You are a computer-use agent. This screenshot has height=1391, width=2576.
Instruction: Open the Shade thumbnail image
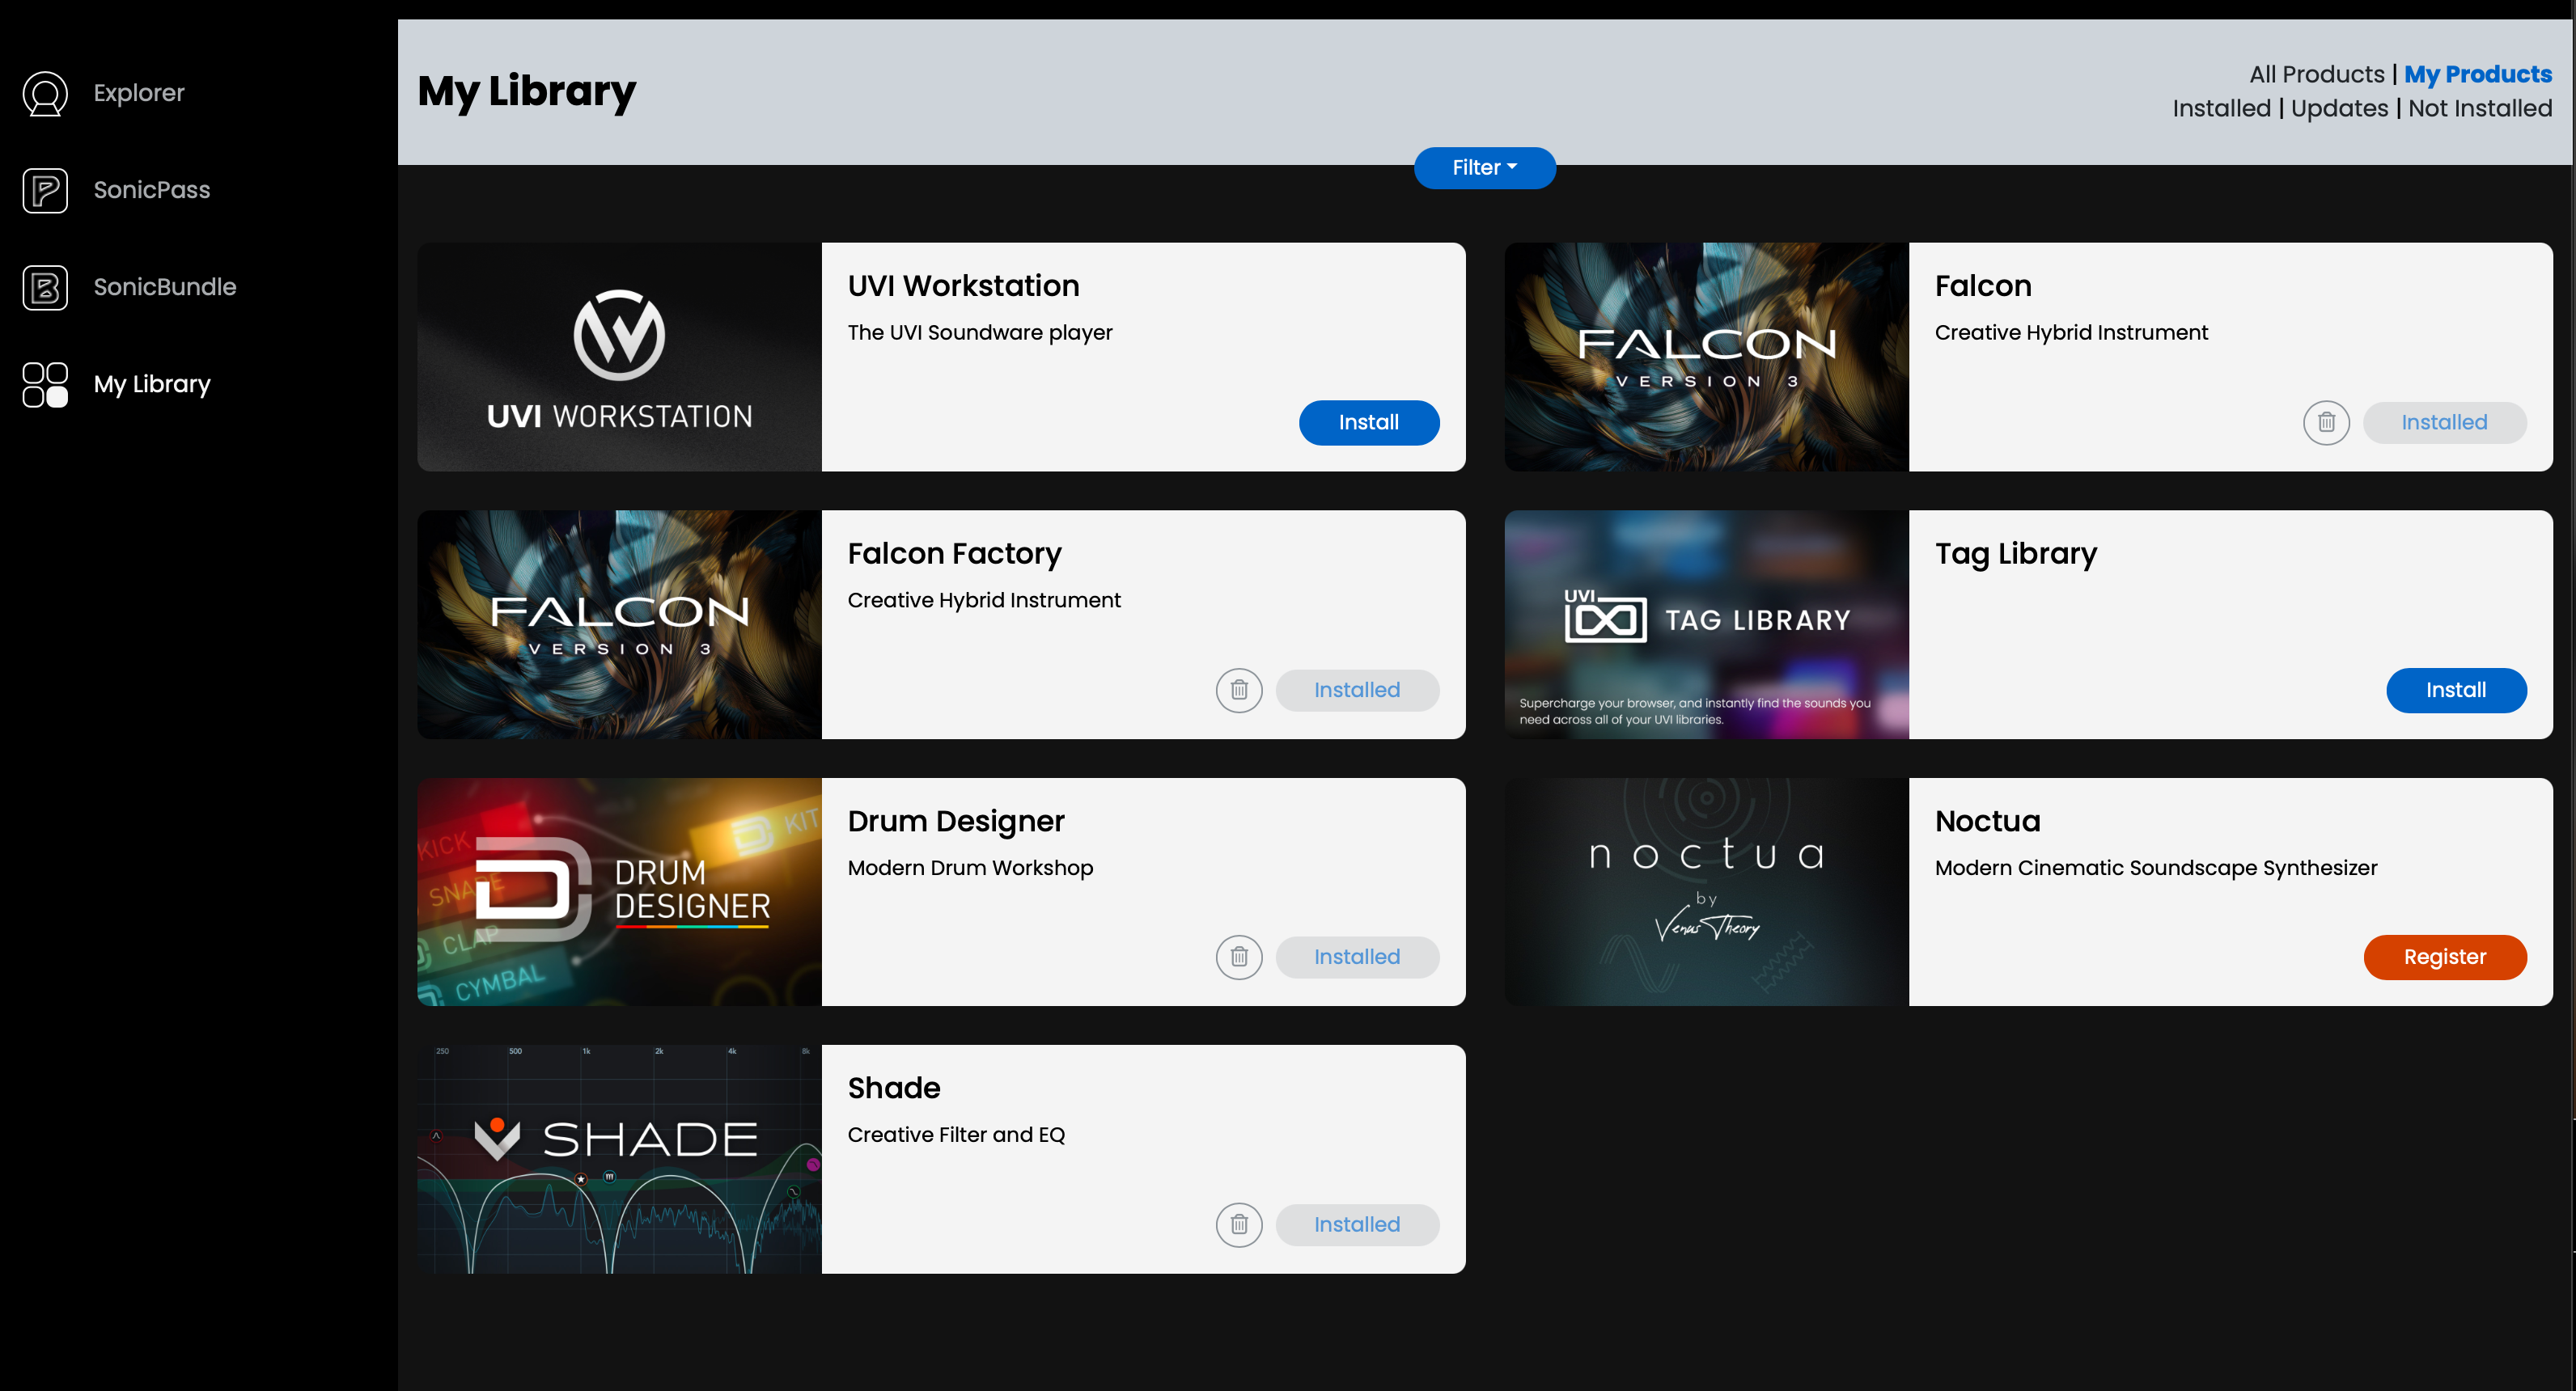(619, 1159)
